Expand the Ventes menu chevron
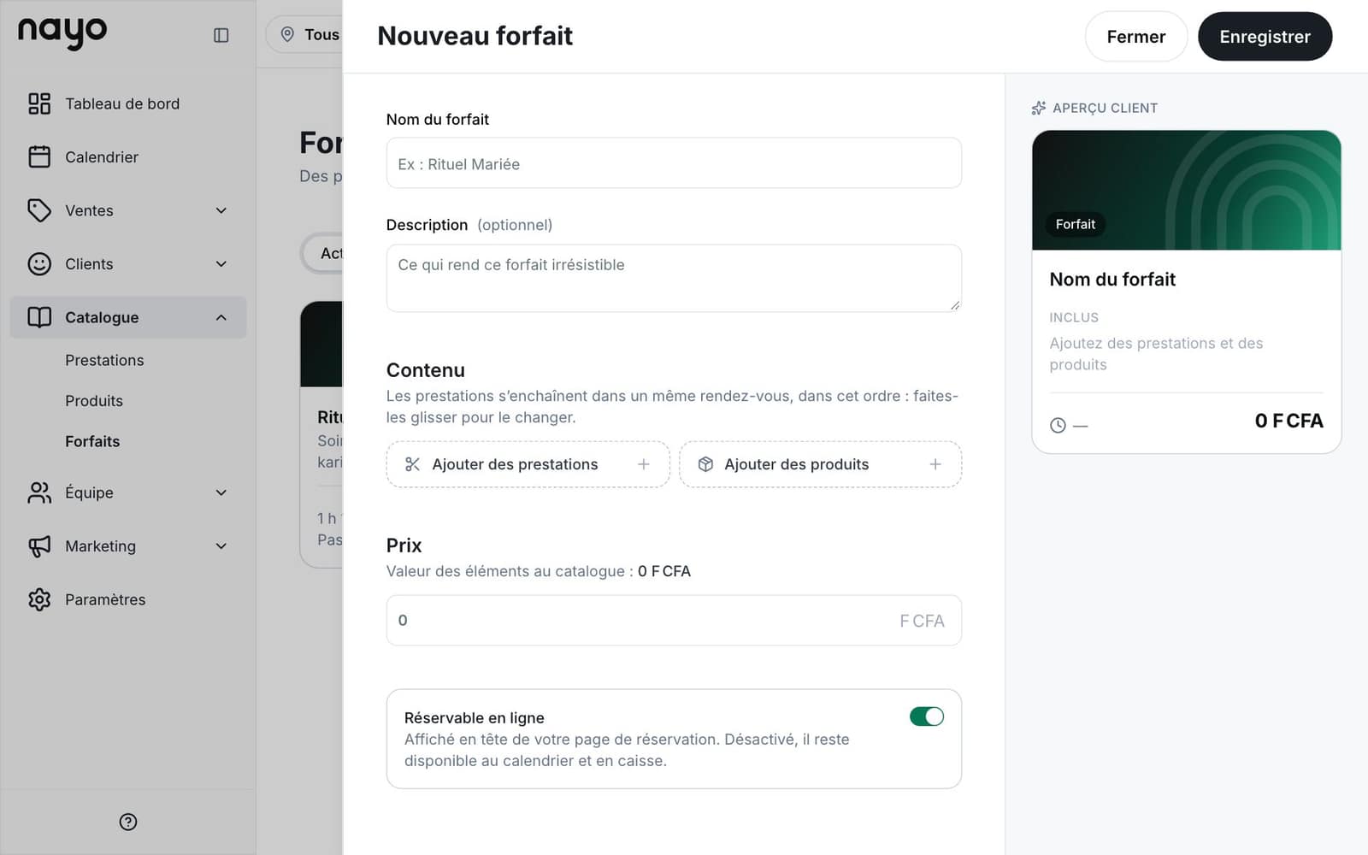The height and width of the screenshot is (855, 1368). (x=221, y=210)
